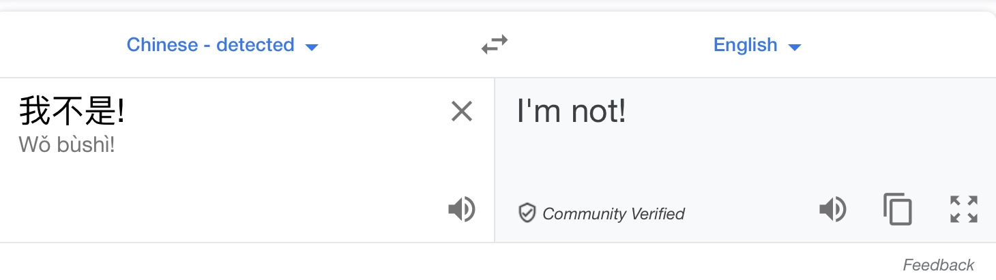Expand the source language dropdown arrow
The width and height of the screenshot is (996, 280).
click(312, 47)
